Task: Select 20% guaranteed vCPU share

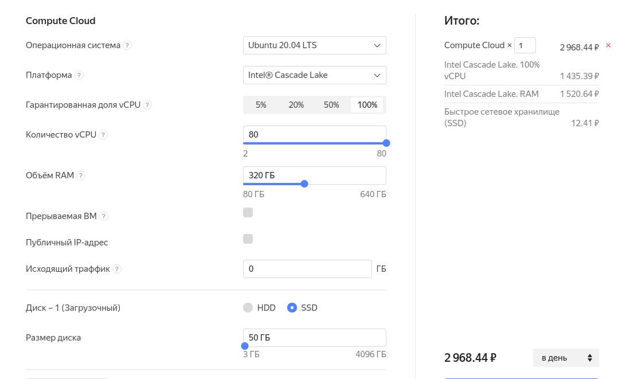Action: [x=296, y=105]
